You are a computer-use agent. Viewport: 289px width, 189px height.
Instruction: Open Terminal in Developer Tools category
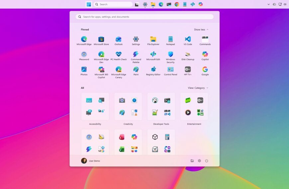tap(167, 100)
